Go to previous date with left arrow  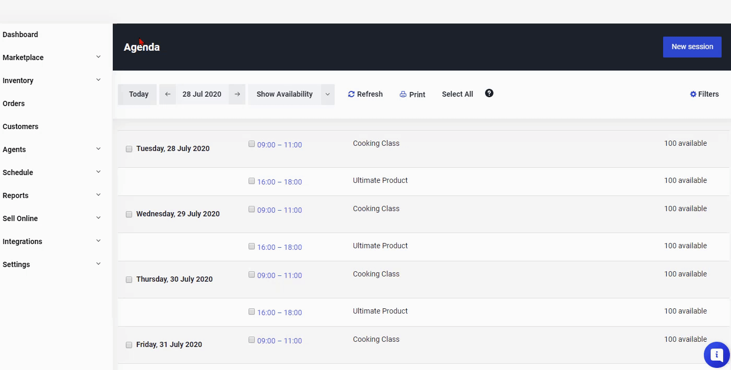(x=168, y=95)
